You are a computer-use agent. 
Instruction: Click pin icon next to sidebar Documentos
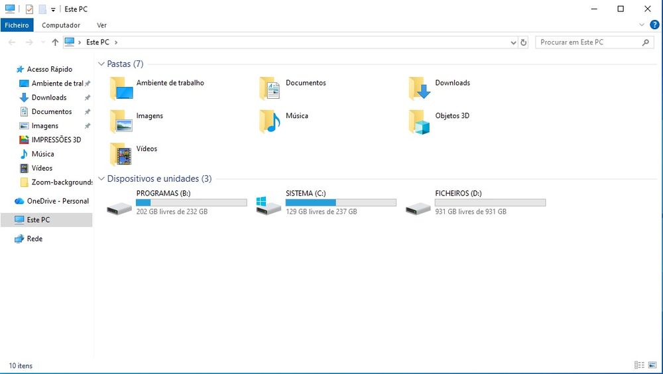coord(88,111)
